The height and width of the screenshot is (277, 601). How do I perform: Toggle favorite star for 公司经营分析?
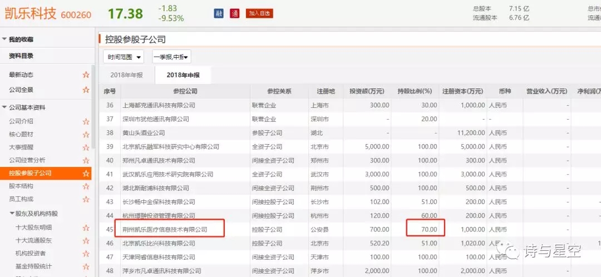coord(86,160)
